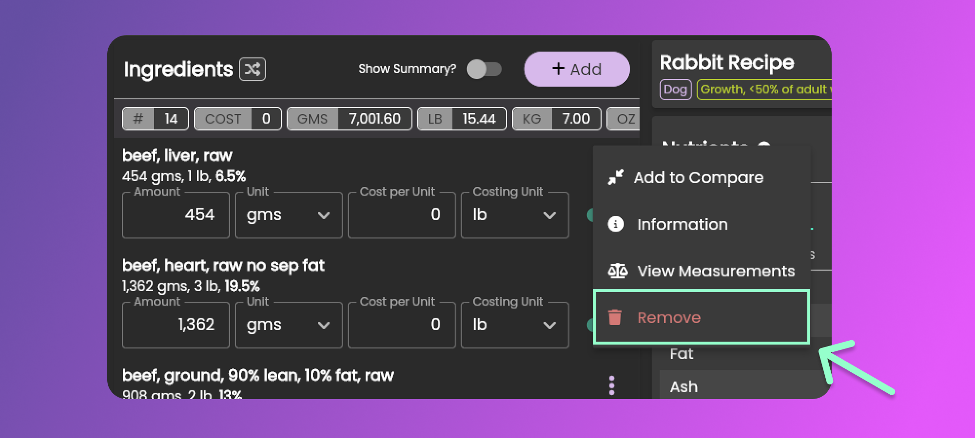This screenshot has height=438, width=975.
Task: Open Costing Unit dropdown for beef heart
Action: [x=515, y=325]
